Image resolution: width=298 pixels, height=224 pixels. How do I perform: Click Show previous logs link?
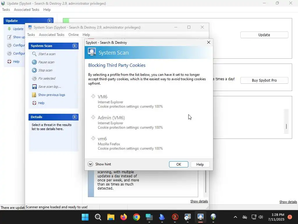[52, 95]
